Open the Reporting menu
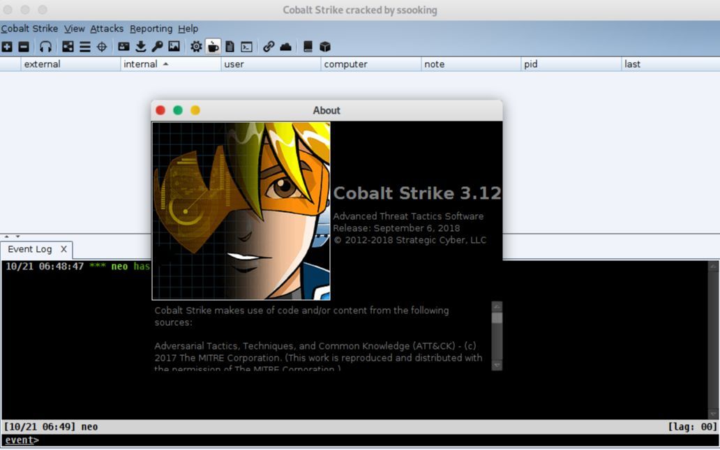Image resolution: width=720 pixels, height=450 pixels. 151,29
